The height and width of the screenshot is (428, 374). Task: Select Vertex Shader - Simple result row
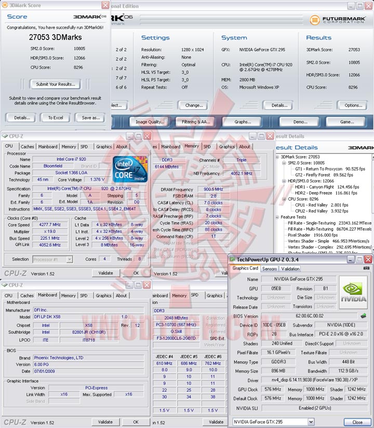tap(328, 241)
